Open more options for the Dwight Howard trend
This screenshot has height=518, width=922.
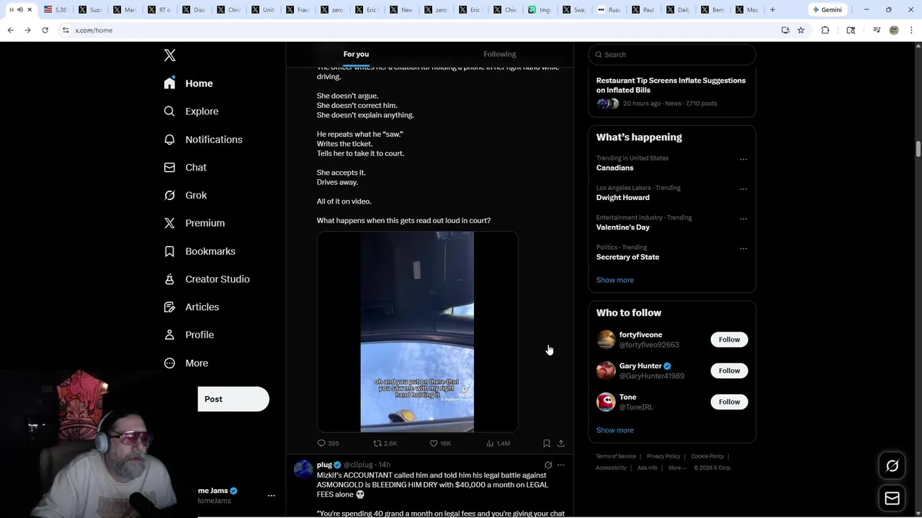[743, 189]
